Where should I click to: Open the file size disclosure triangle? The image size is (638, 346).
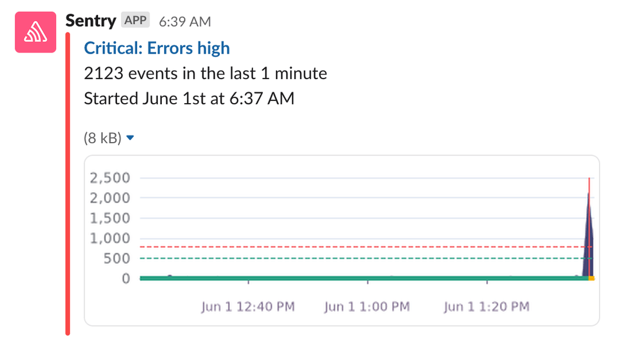[130, 137]
